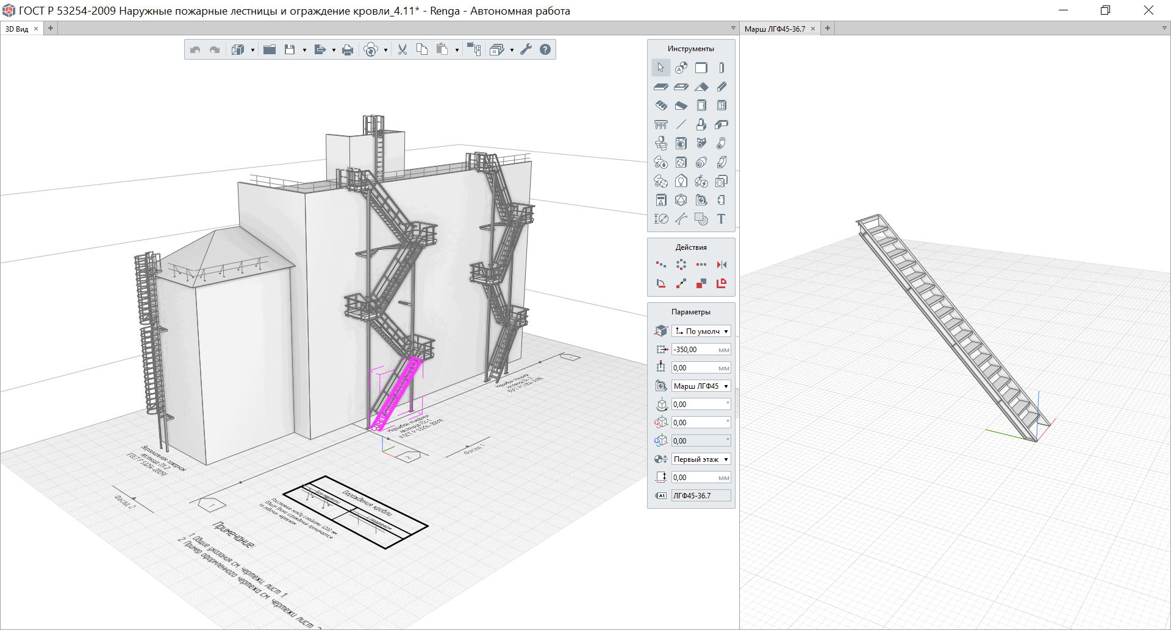The height and width of the screenshot is (630, 1171).
Task: Open the Марш ЛГФ45 style dropdown
Action: (701, 386)
